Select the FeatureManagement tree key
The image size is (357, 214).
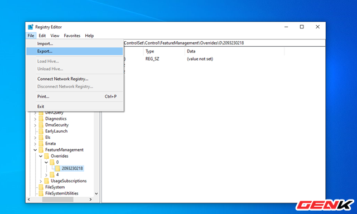click(64, 150)
